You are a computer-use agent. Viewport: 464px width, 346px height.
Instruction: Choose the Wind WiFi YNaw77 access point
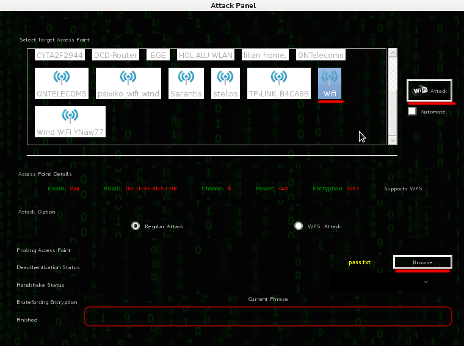(70, 121)
